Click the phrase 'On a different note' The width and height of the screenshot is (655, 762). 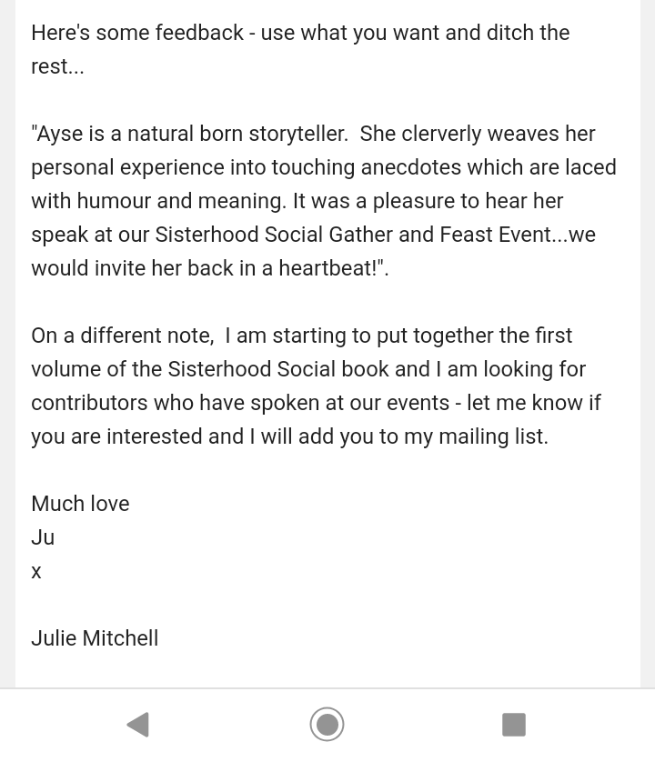123,336
